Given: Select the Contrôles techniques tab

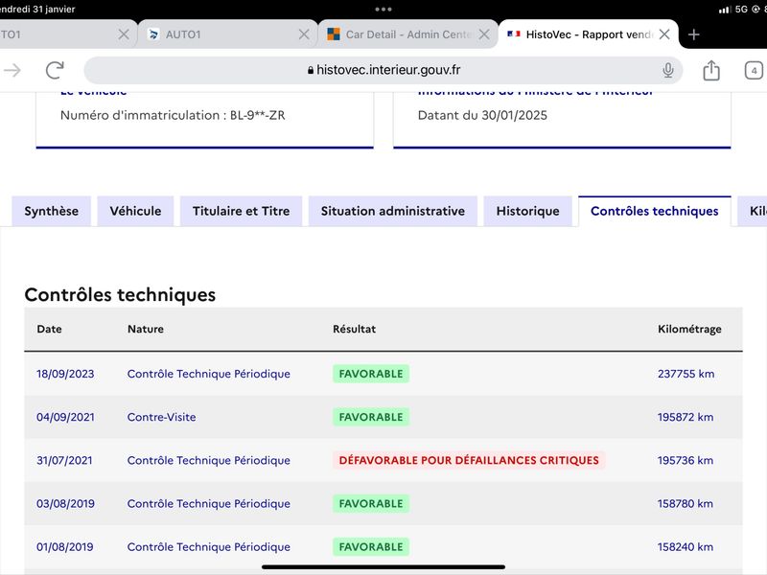Looking at the screenshot, I should point(655,211).
